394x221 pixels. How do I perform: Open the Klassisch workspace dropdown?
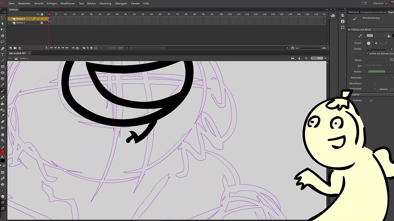(380, 3)
